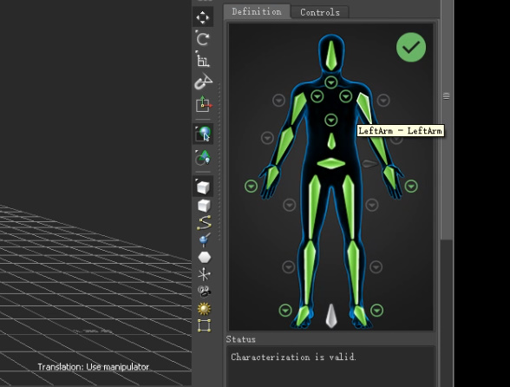Select the Head bone cell
510x387 pixels.
(x=331, y=56)
